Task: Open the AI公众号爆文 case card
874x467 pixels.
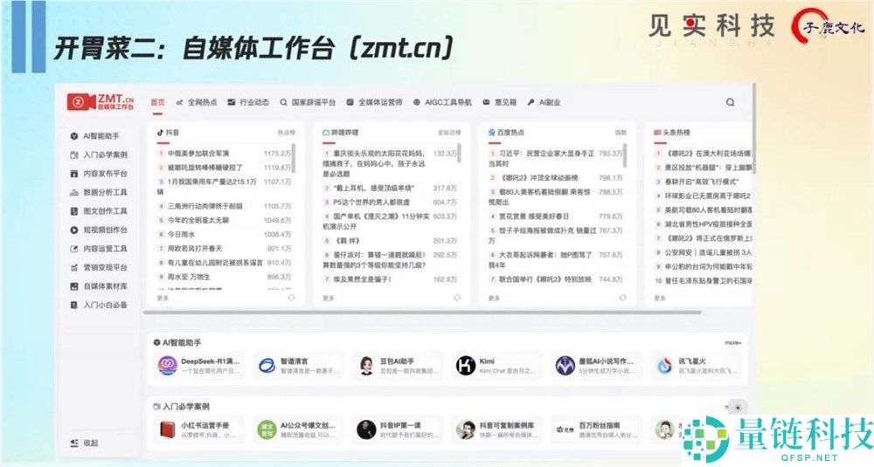Action: (x=298, y=429)
